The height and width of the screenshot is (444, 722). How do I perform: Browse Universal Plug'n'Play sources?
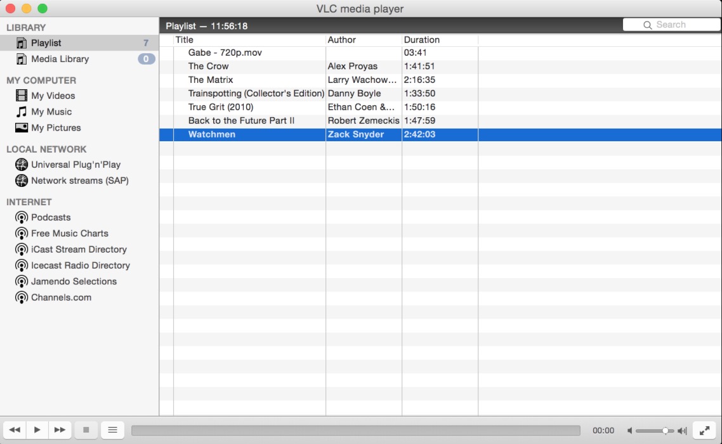79,165
